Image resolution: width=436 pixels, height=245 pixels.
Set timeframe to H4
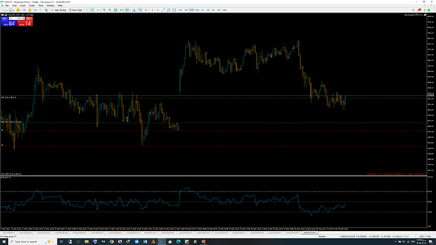click(208, 10)
